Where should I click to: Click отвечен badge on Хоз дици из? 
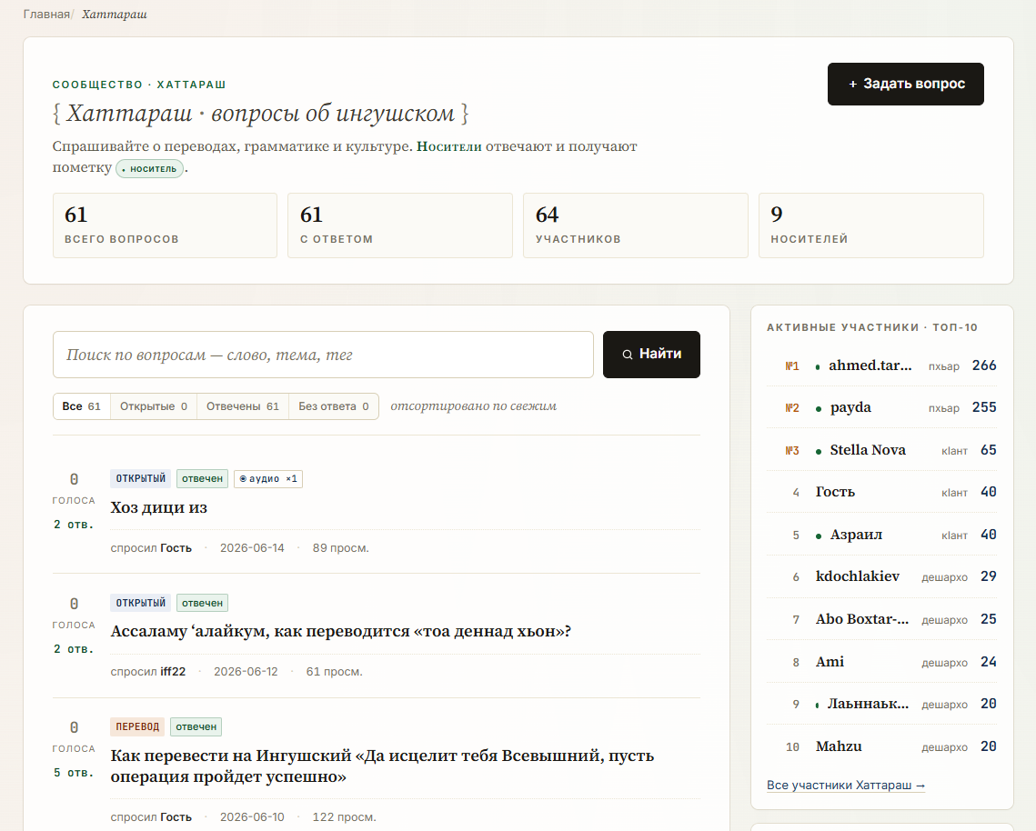pos(202,478)
